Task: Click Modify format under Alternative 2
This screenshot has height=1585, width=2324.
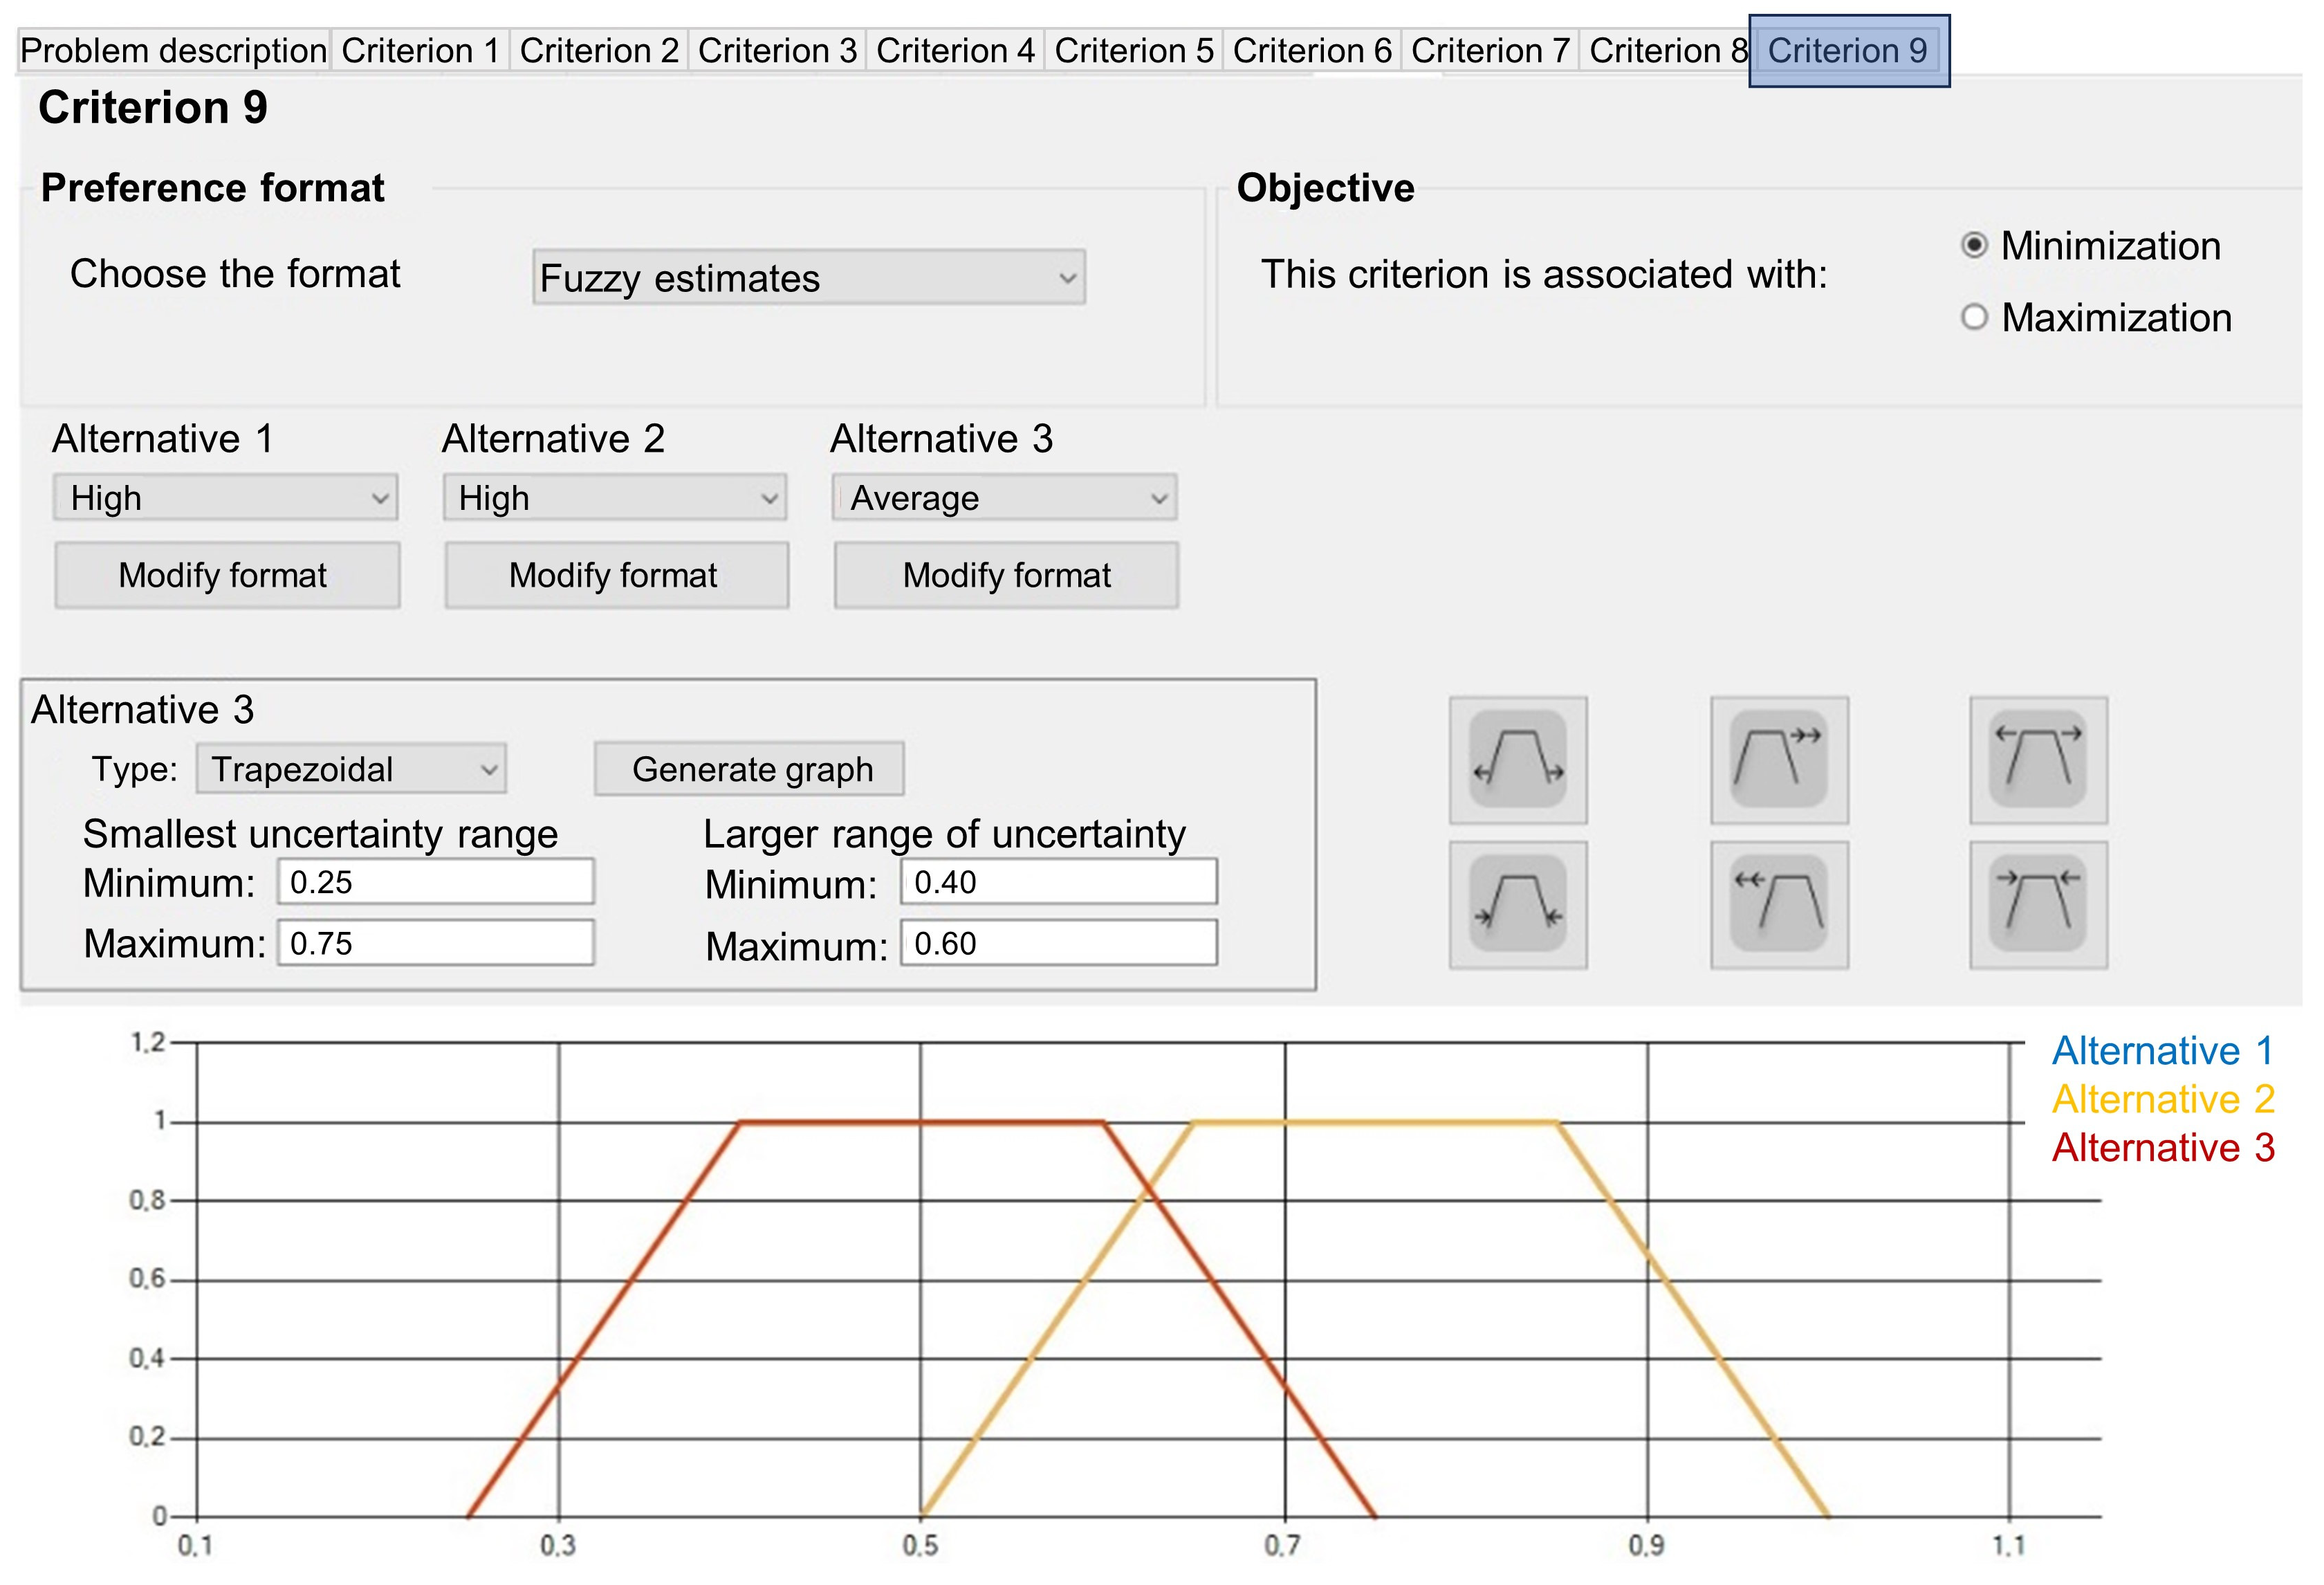Action: pos(616,575)
